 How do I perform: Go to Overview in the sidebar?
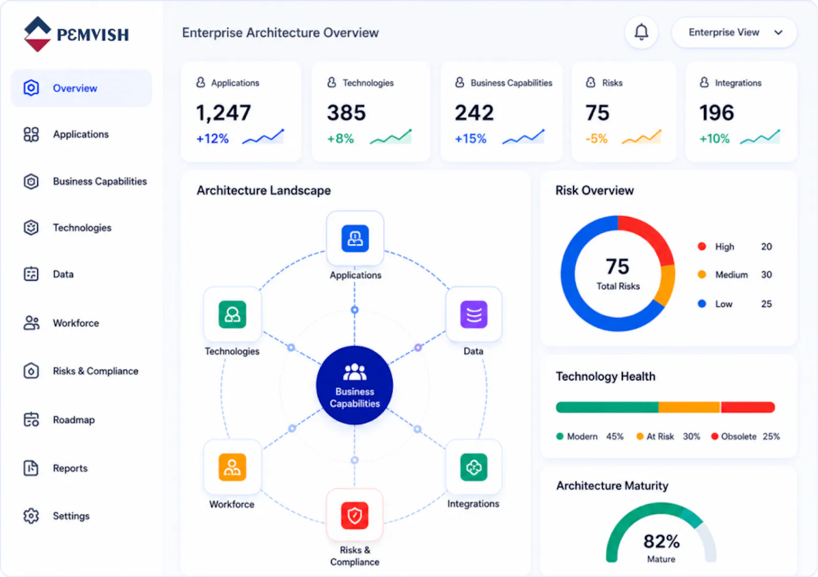(x=81, y=88)
